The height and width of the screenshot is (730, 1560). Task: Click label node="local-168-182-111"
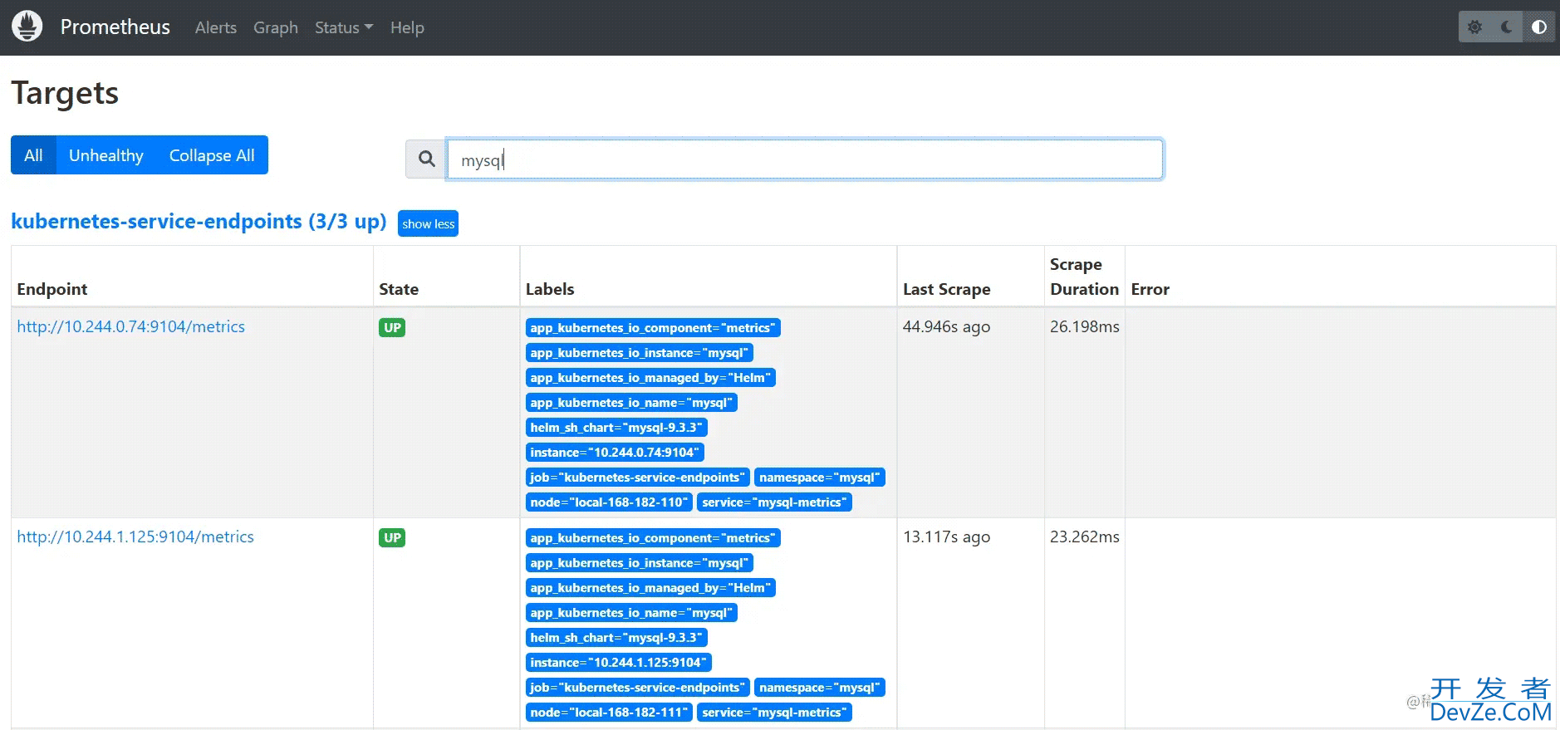(x=609, y=713)
